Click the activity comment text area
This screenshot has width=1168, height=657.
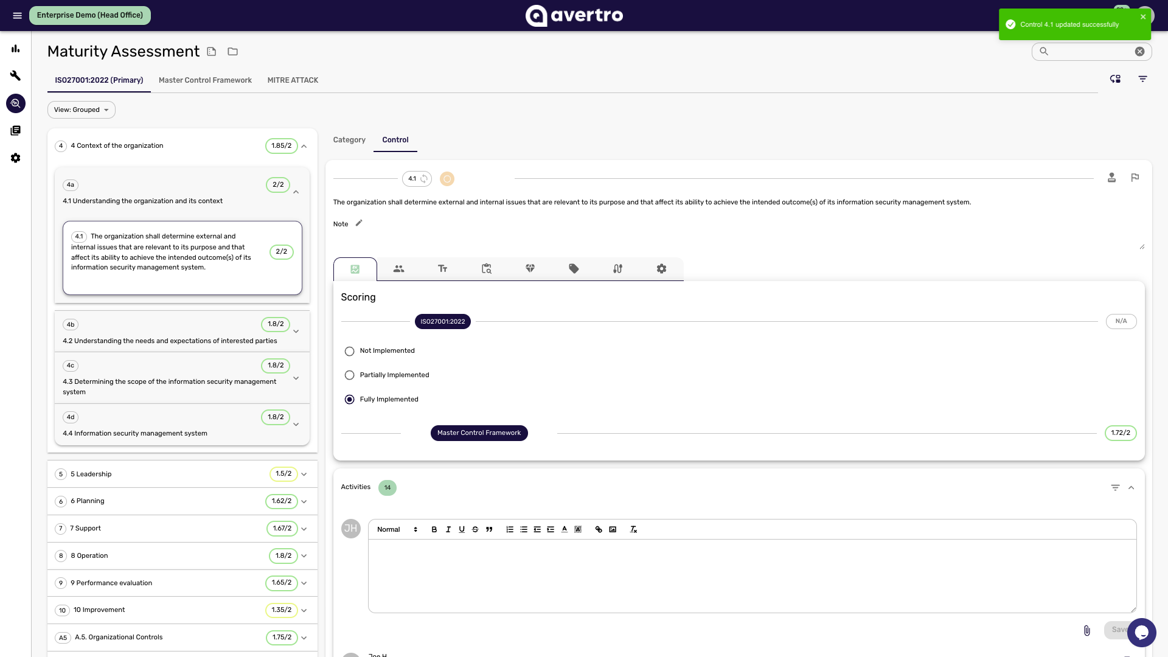(x=752, y=575)
